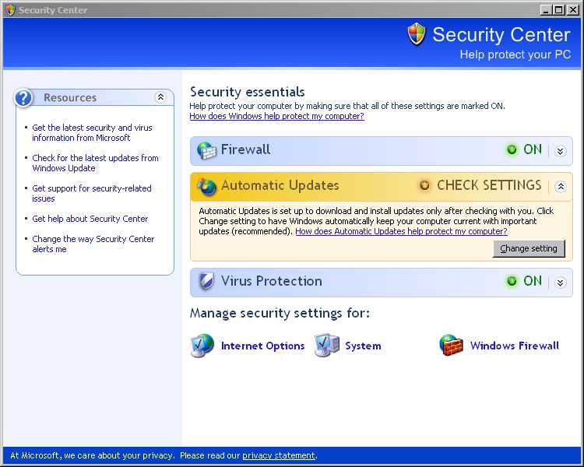Open 'How does Windows help protect my computer?' link
The height and width of the screenshot is (467, 584).
coord(276,116)
